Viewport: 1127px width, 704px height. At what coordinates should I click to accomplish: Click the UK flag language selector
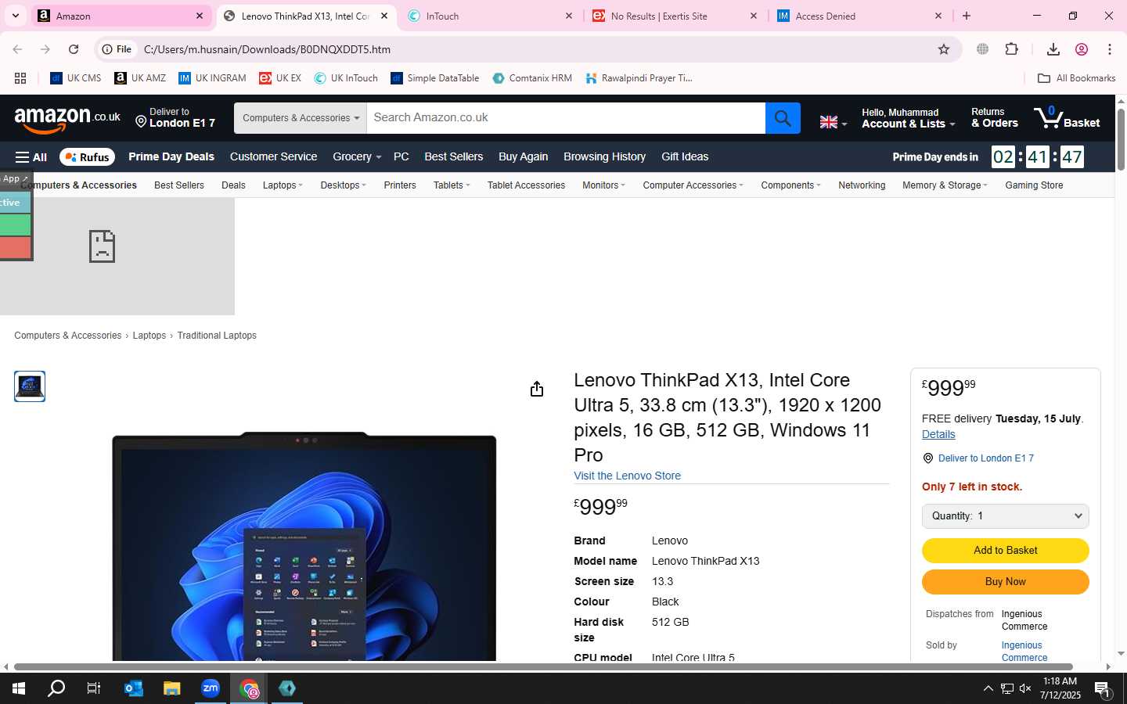coord(833,122)
